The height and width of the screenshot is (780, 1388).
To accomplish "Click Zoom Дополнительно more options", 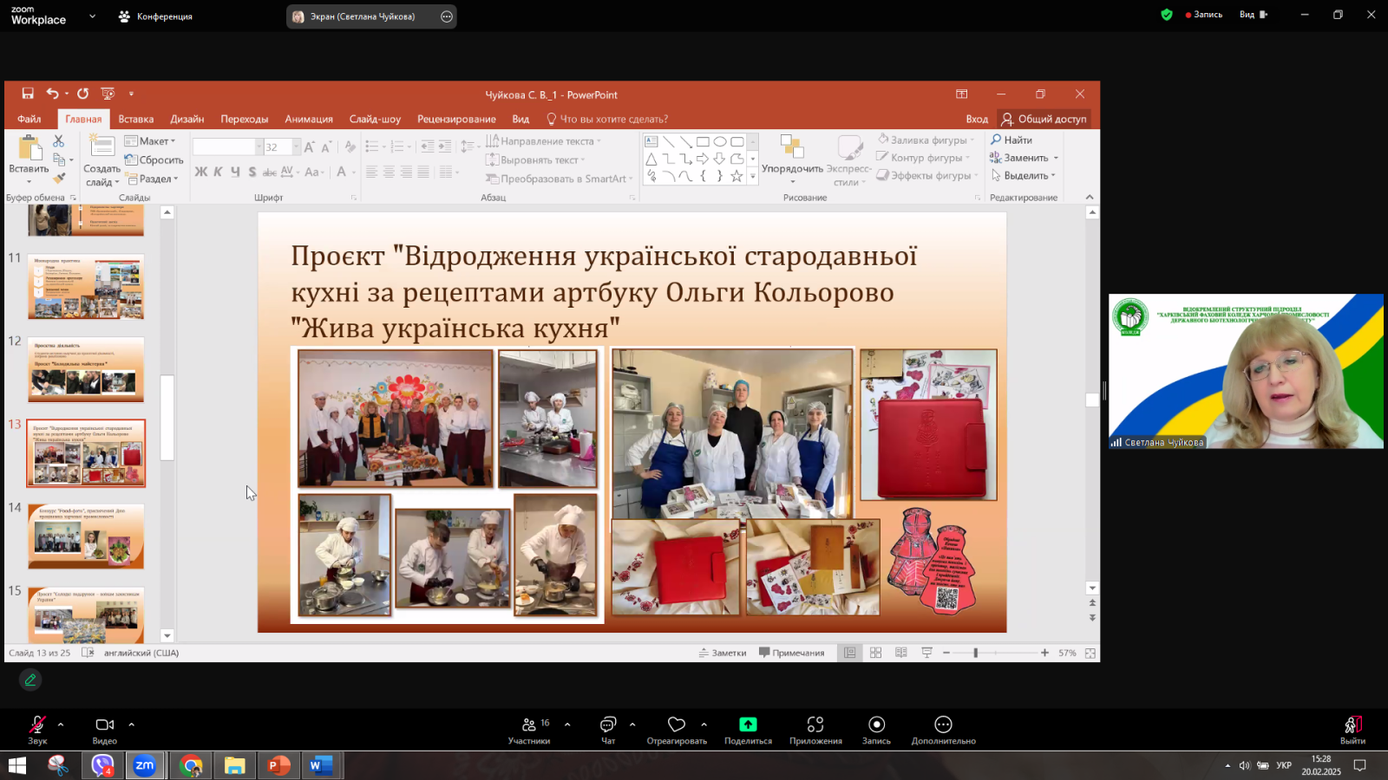I will [x=943, y=730].
